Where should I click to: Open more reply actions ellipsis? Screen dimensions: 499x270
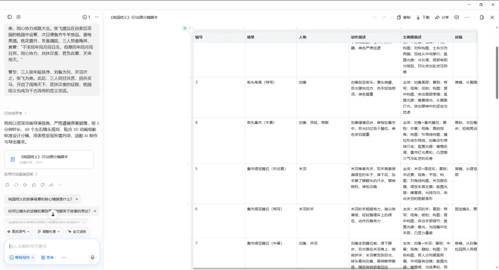pyautogui.click(x=60, y=185)
